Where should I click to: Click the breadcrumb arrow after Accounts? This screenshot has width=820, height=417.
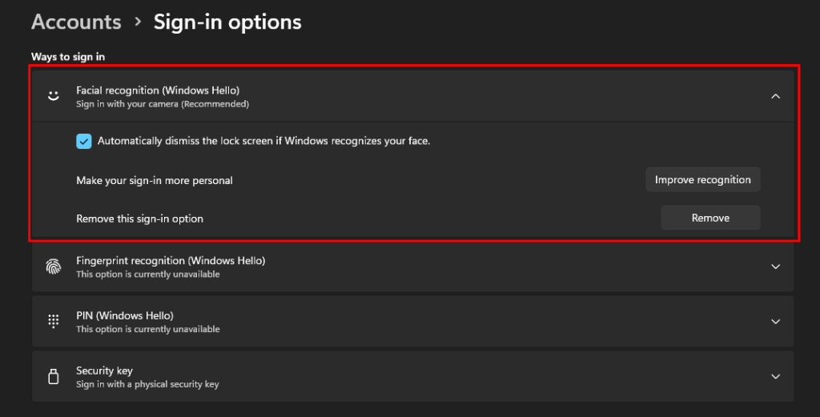point(138,22)
